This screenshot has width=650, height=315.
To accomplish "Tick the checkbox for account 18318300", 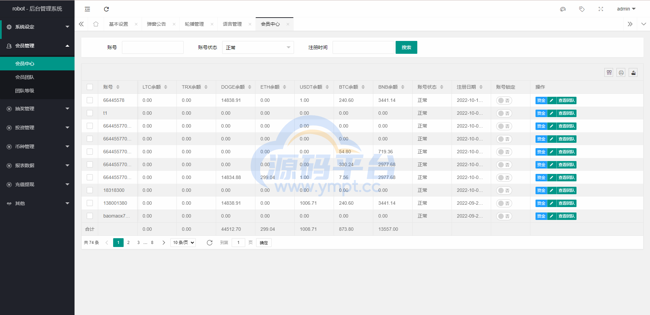I will [90, 190].
